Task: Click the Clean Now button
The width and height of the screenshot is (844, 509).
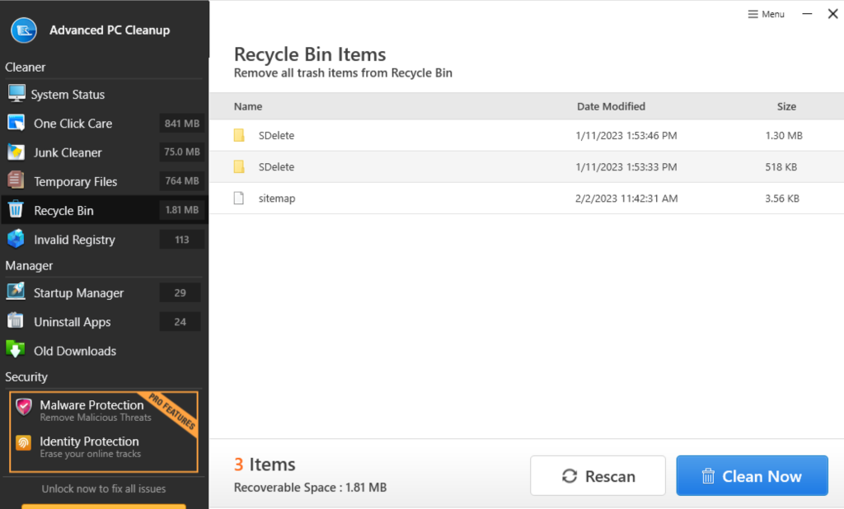Action: point(752,475)
